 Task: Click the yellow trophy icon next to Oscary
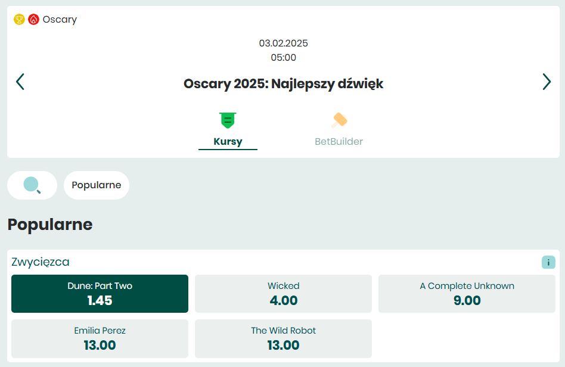point(18,19)
